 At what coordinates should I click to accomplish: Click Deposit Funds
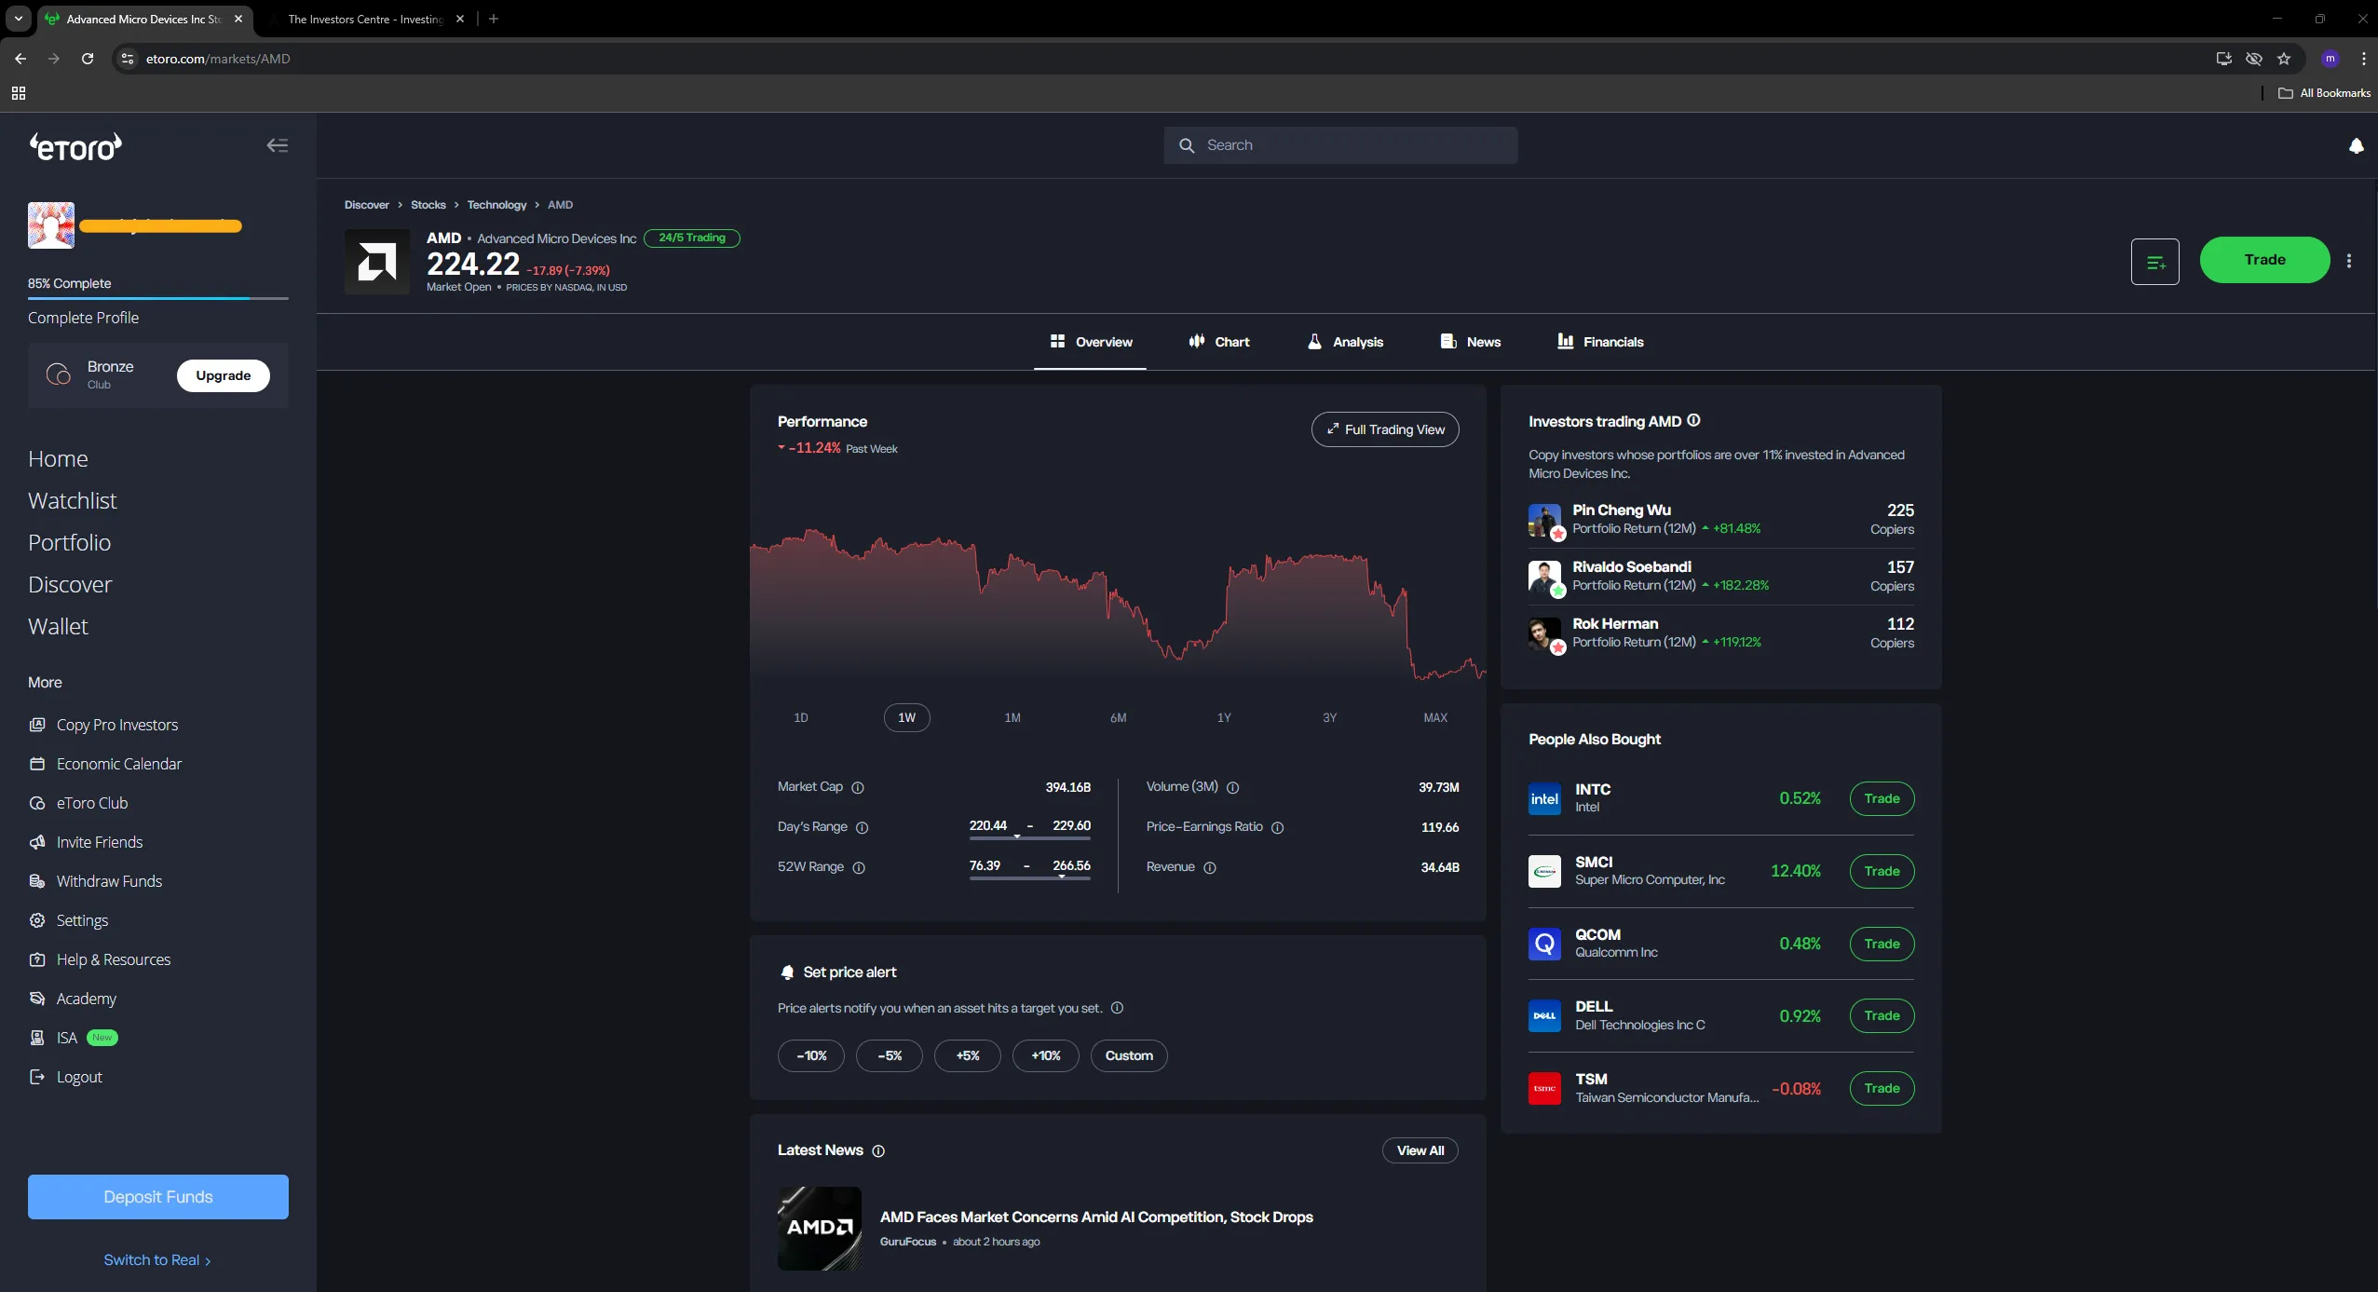click(156, 1196)
